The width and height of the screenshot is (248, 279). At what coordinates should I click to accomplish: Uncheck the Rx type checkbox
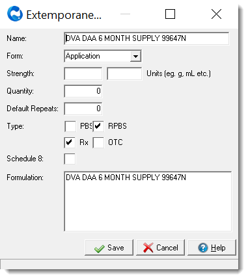point(70,142)
